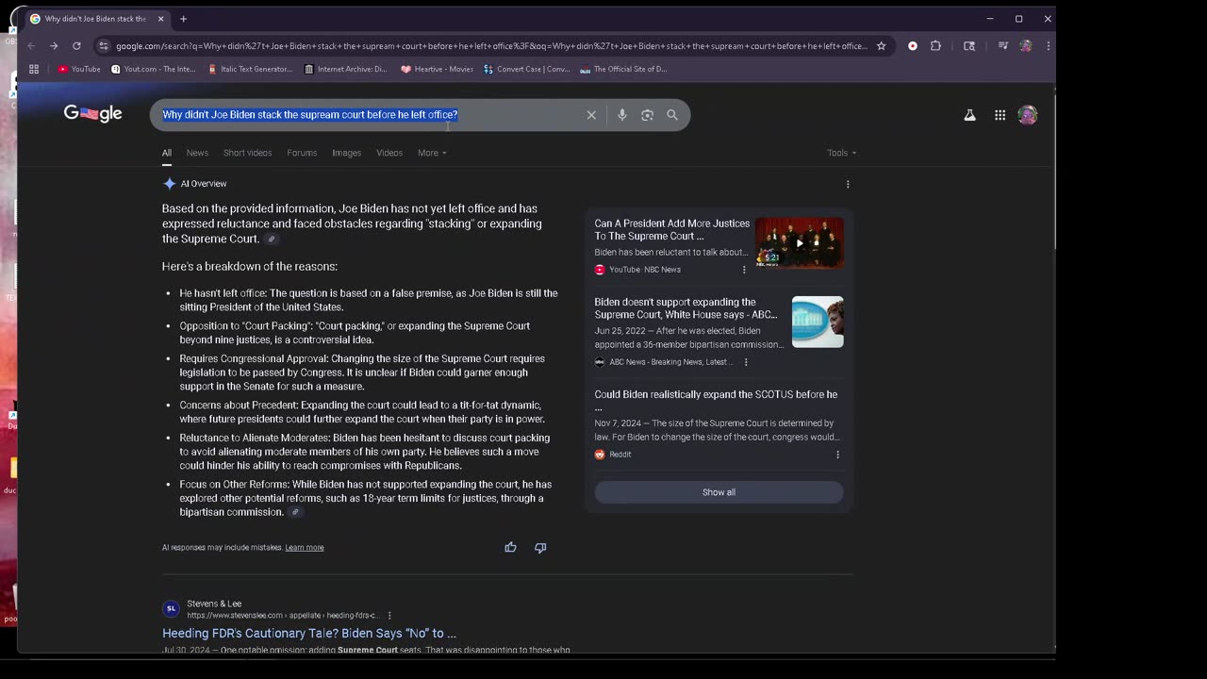The height and width of the screenshot is (679, 1207).
Task: Open the Yout.com bookmark
Action: pos(154,69)
